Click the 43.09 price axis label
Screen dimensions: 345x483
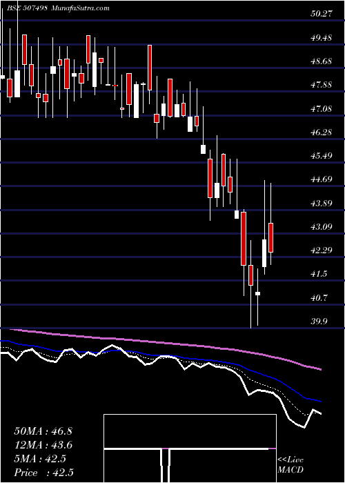click(x=322, y=227)
